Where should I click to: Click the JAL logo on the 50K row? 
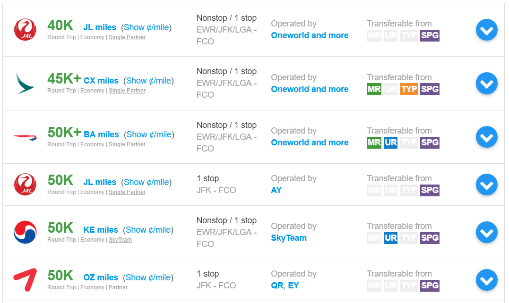point(25,184)
